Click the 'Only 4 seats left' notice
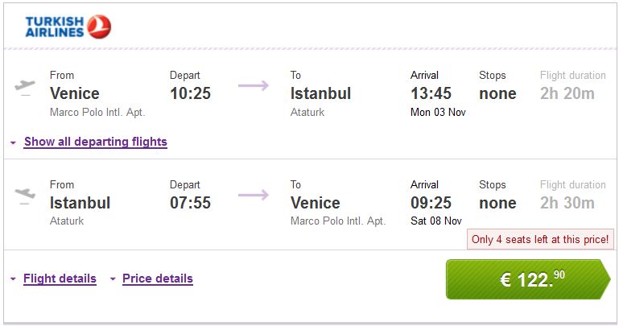This screenshot has width=619, height=326. click(540, 240)
